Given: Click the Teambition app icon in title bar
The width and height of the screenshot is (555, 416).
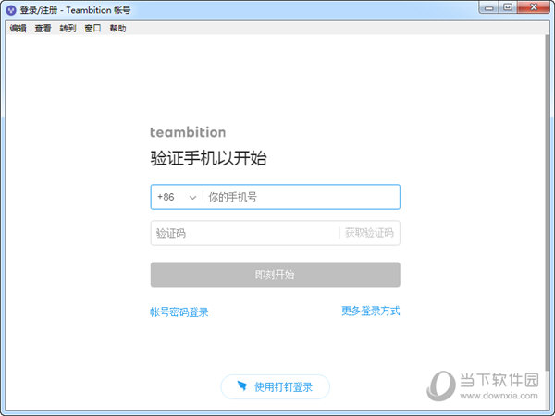Looking at the screenshot, I should pyautogui.click(x=11, y=10).
